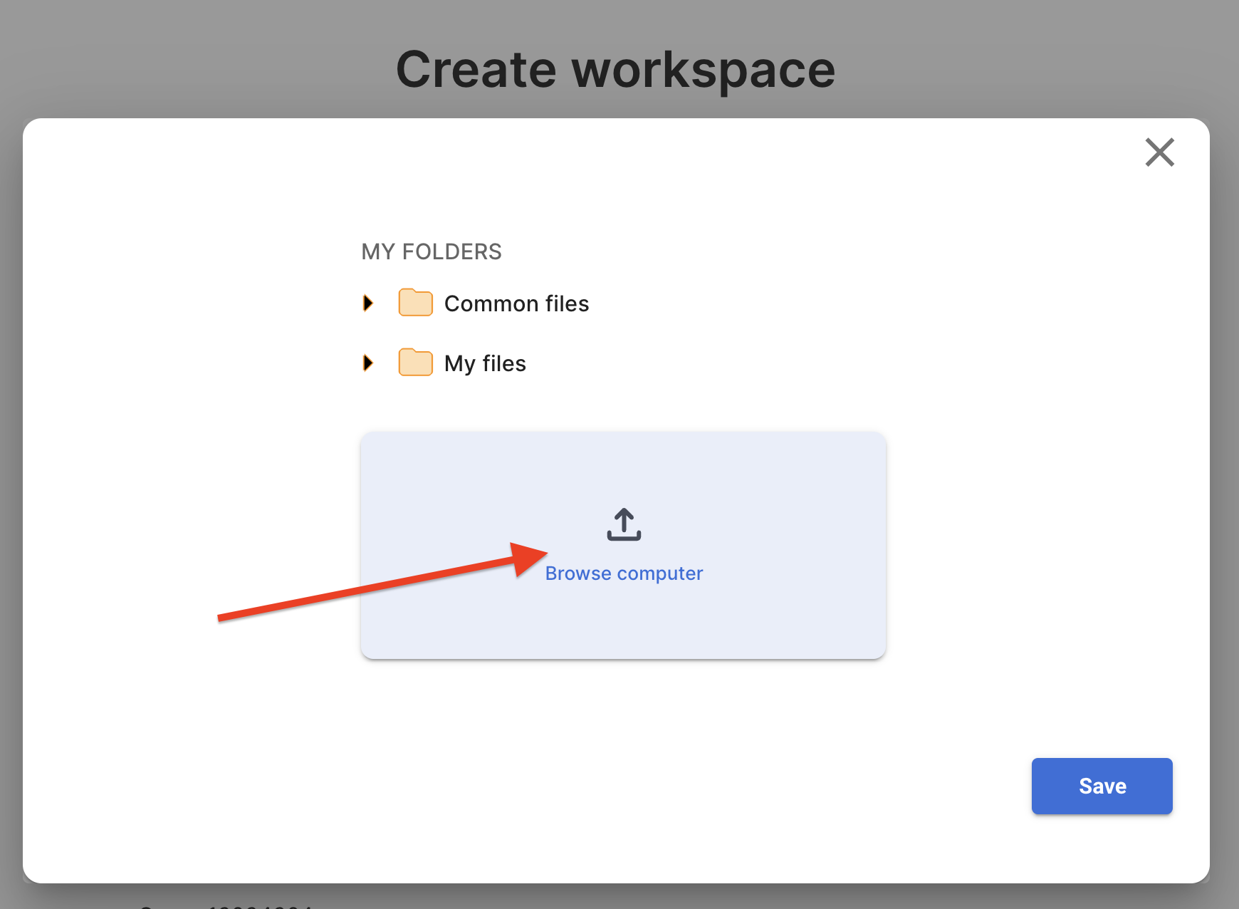Click the Common files folder icon
This screenshot has width=1239, height=909.
[415, 303]
